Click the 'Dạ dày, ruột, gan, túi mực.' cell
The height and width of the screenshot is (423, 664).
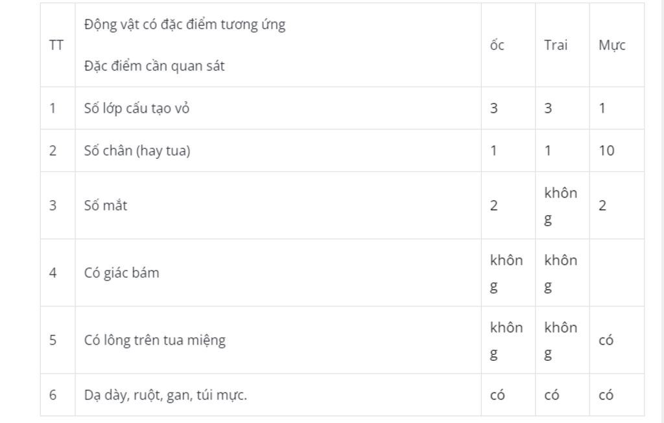278,395
